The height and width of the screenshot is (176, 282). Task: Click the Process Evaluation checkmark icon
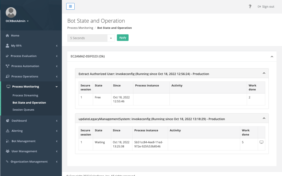(x=7, y=56)
